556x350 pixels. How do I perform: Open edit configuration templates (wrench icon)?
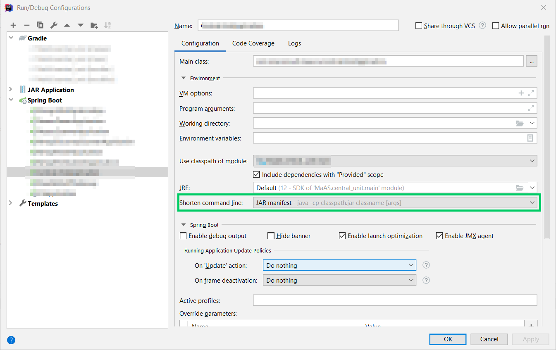(x=53, y=25)
